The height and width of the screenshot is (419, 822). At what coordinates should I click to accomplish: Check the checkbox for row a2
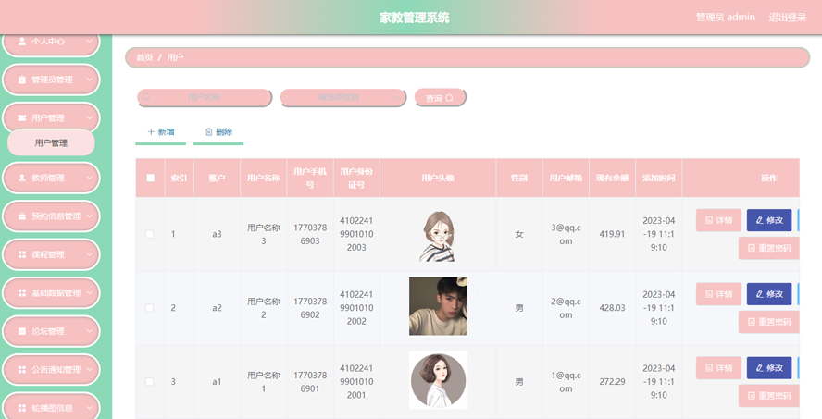point(149,308)
